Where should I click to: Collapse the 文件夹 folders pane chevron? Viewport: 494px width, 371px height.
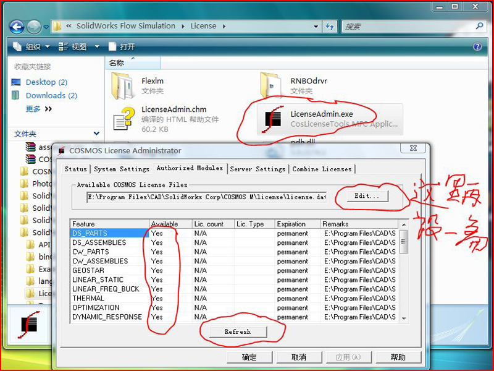97,134
